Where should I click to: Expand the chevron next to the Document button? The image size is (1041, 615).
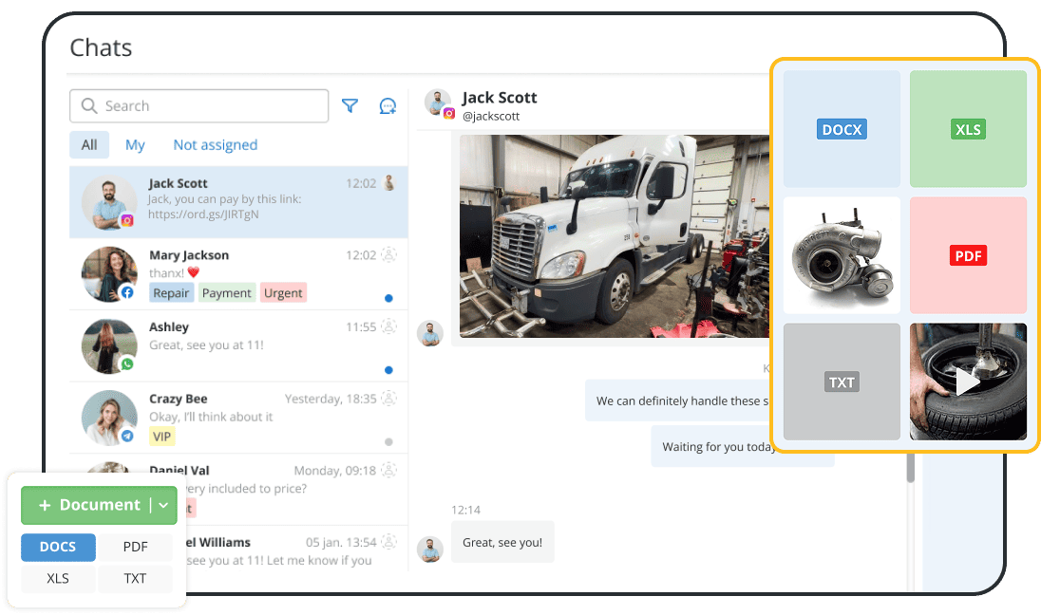[x=163, y=506]
